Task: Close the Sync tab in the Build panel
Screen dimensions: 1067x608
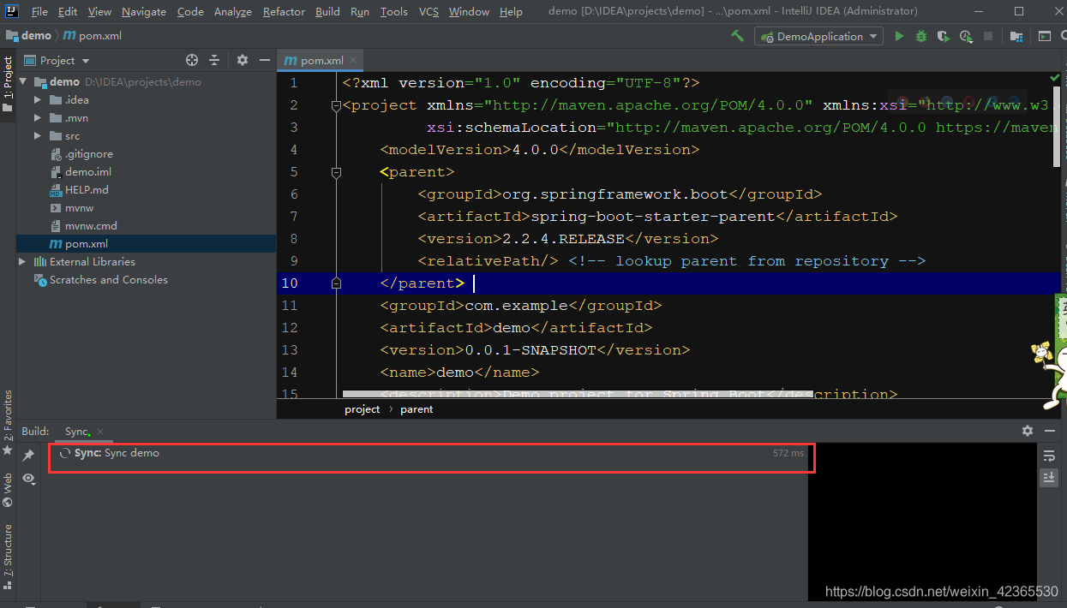Action: click(100, 432)
